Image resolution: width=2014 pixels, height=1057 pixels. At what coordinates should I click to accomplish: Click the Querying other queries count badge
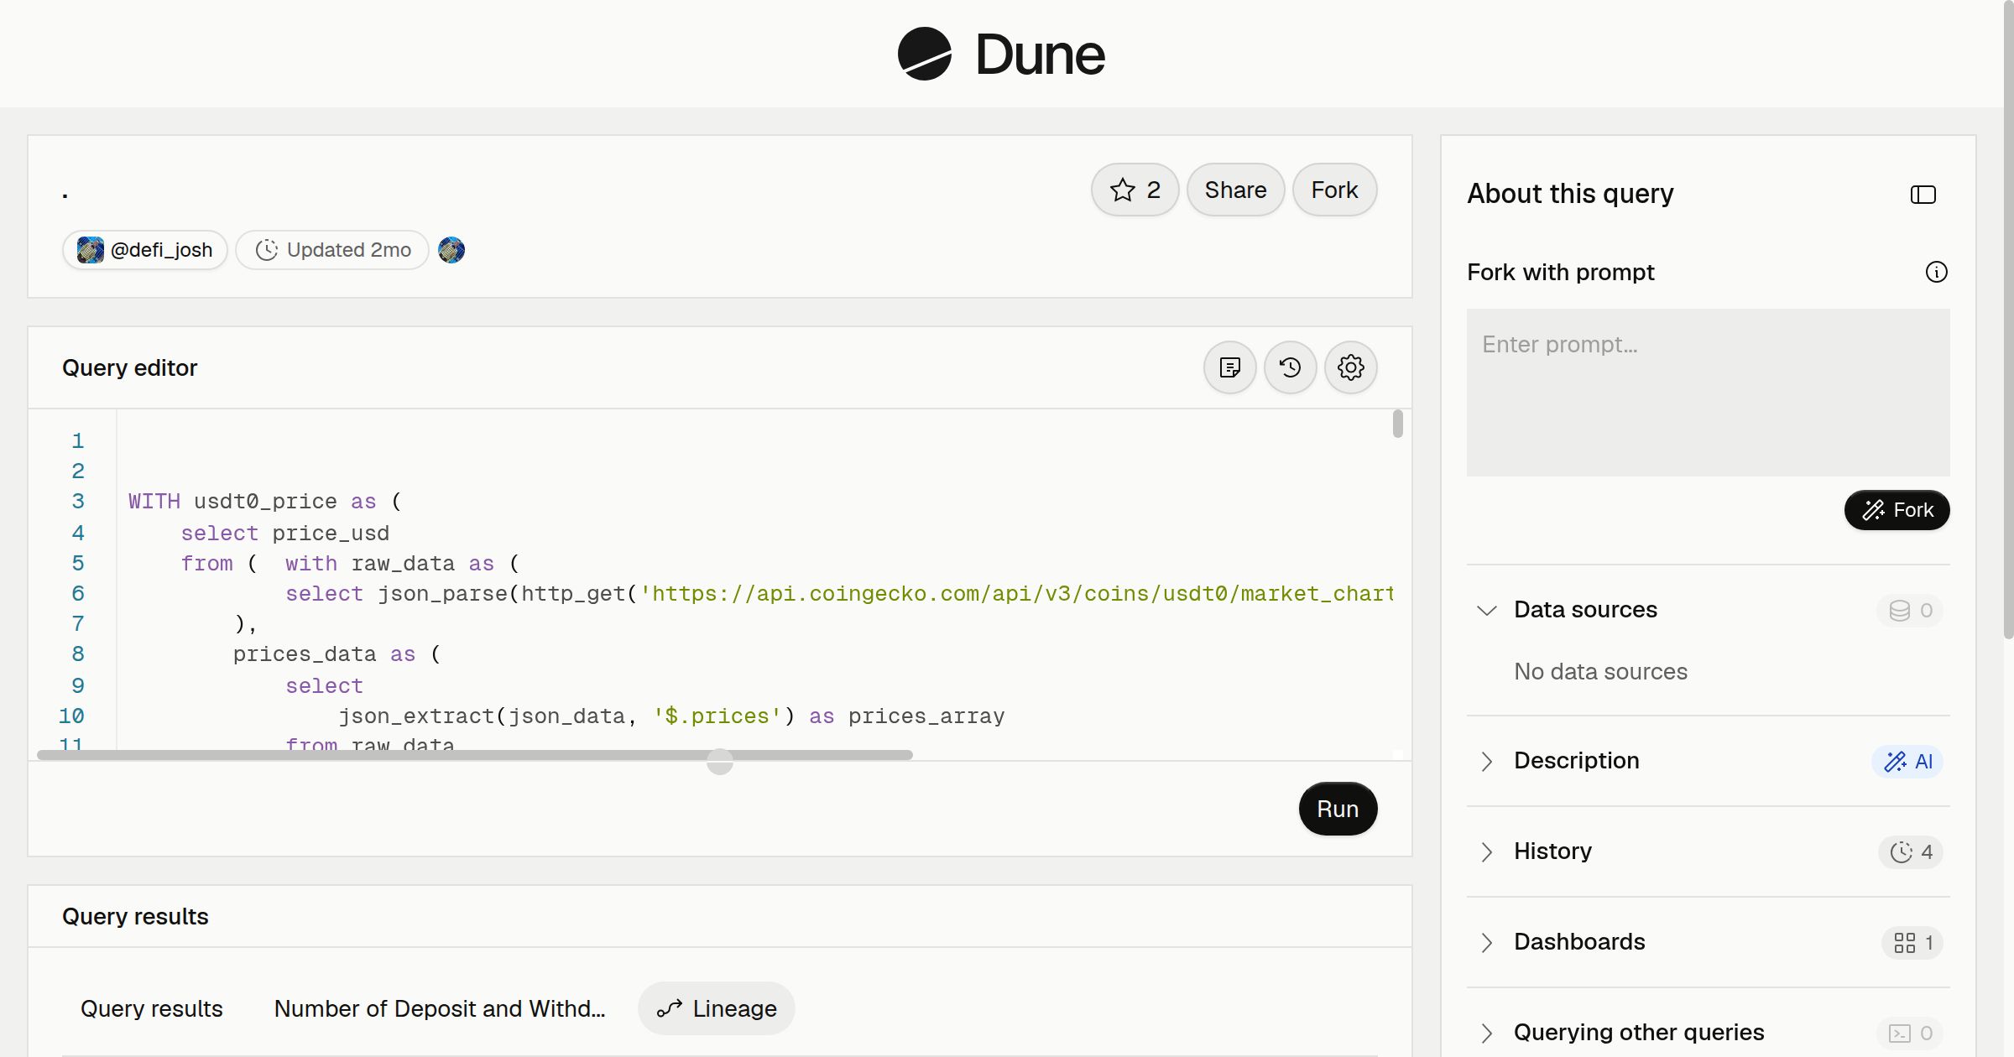pos(1910,1033)
